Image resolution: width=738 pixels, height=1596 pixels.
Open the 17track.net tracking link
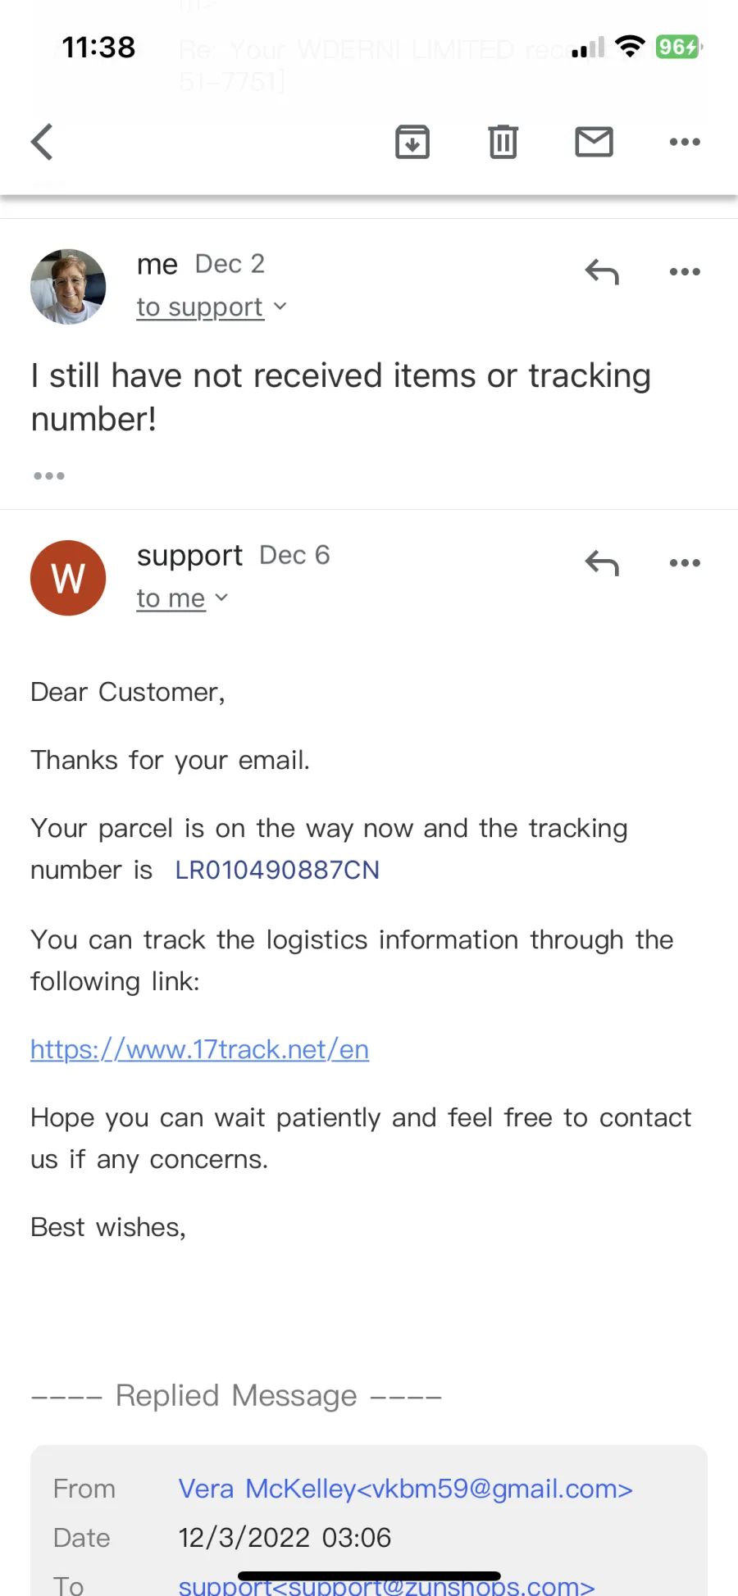199,1049
